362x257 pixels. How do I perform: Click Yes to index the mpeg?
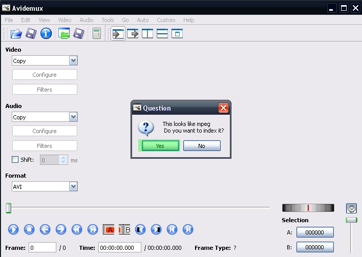(160, 146)
